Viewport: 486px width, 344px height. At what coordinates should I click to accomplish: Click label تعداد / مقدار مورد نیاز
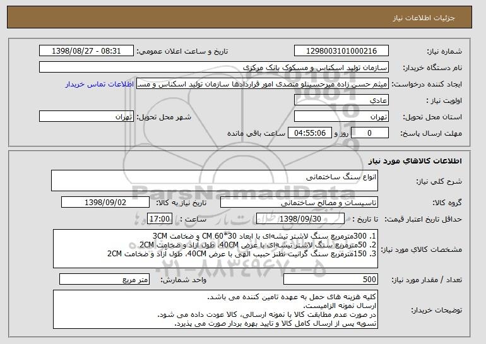click(427, 280)
